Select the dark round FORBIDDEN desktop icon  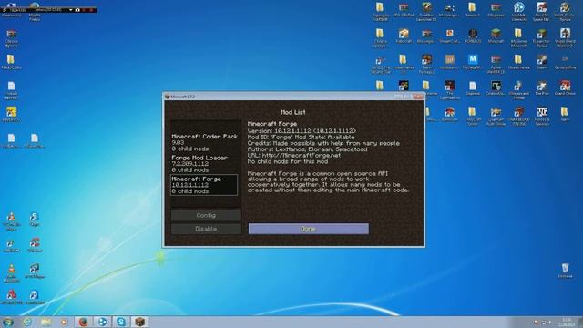tap(473, 36)
